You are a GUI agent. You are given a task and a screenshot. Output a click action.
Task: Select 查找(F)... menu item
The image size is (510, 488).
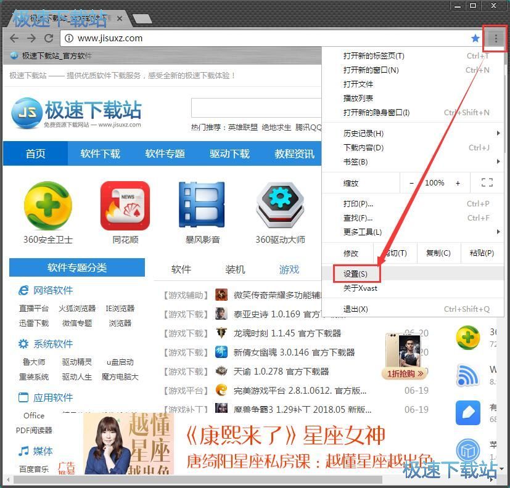click(x=413, y=218)
